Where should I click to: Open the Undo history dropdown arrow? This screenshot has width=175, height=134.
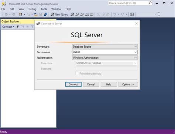(119, 14)
